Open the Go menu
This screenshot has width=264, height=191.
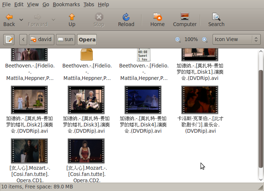pos(45,4)
